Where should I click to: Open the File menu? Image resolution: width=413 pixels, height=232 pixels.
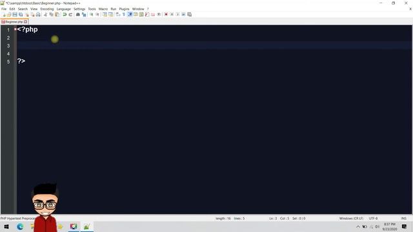(x=4, y=9)
